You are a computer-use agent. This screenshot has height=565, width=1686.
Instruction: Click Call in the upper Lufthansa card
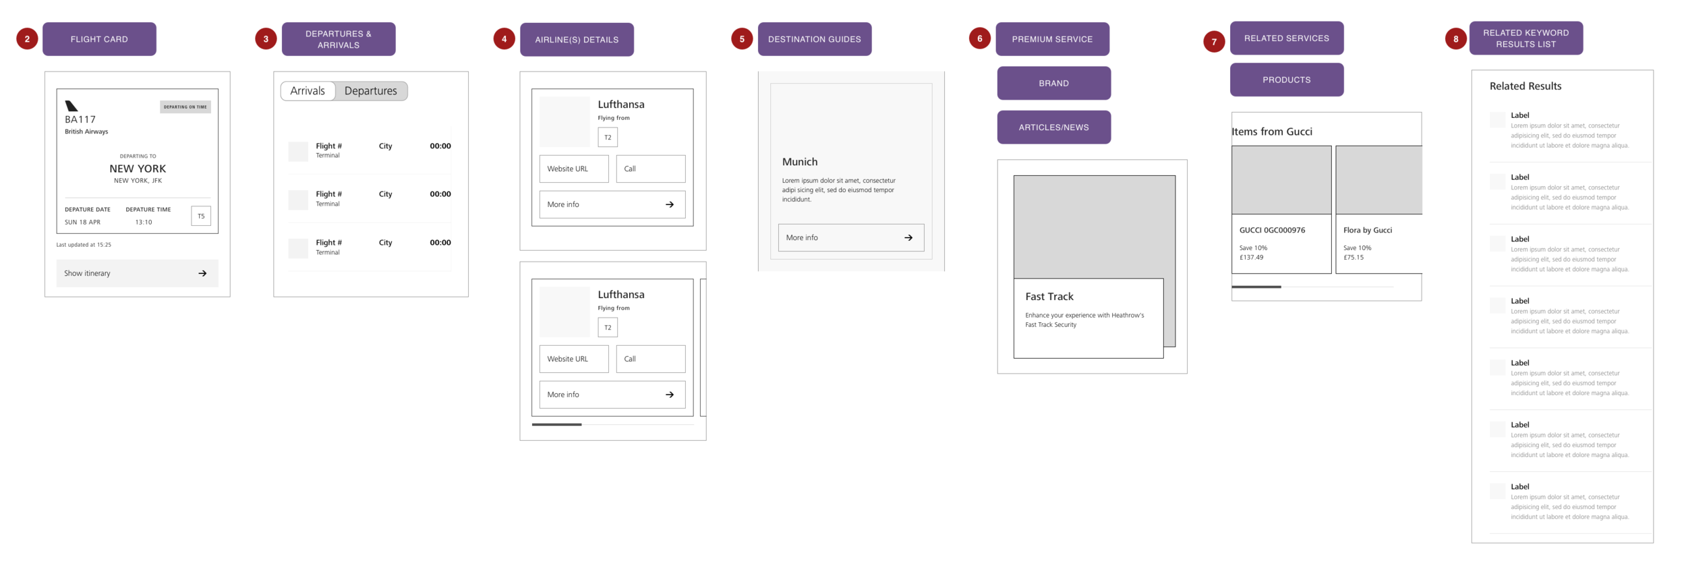point(651,169)
